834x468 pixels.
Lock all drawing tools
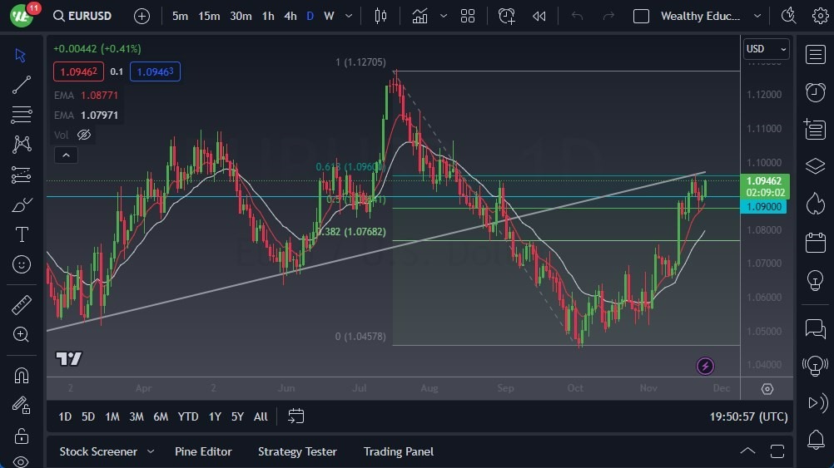[x=22, y=436]
